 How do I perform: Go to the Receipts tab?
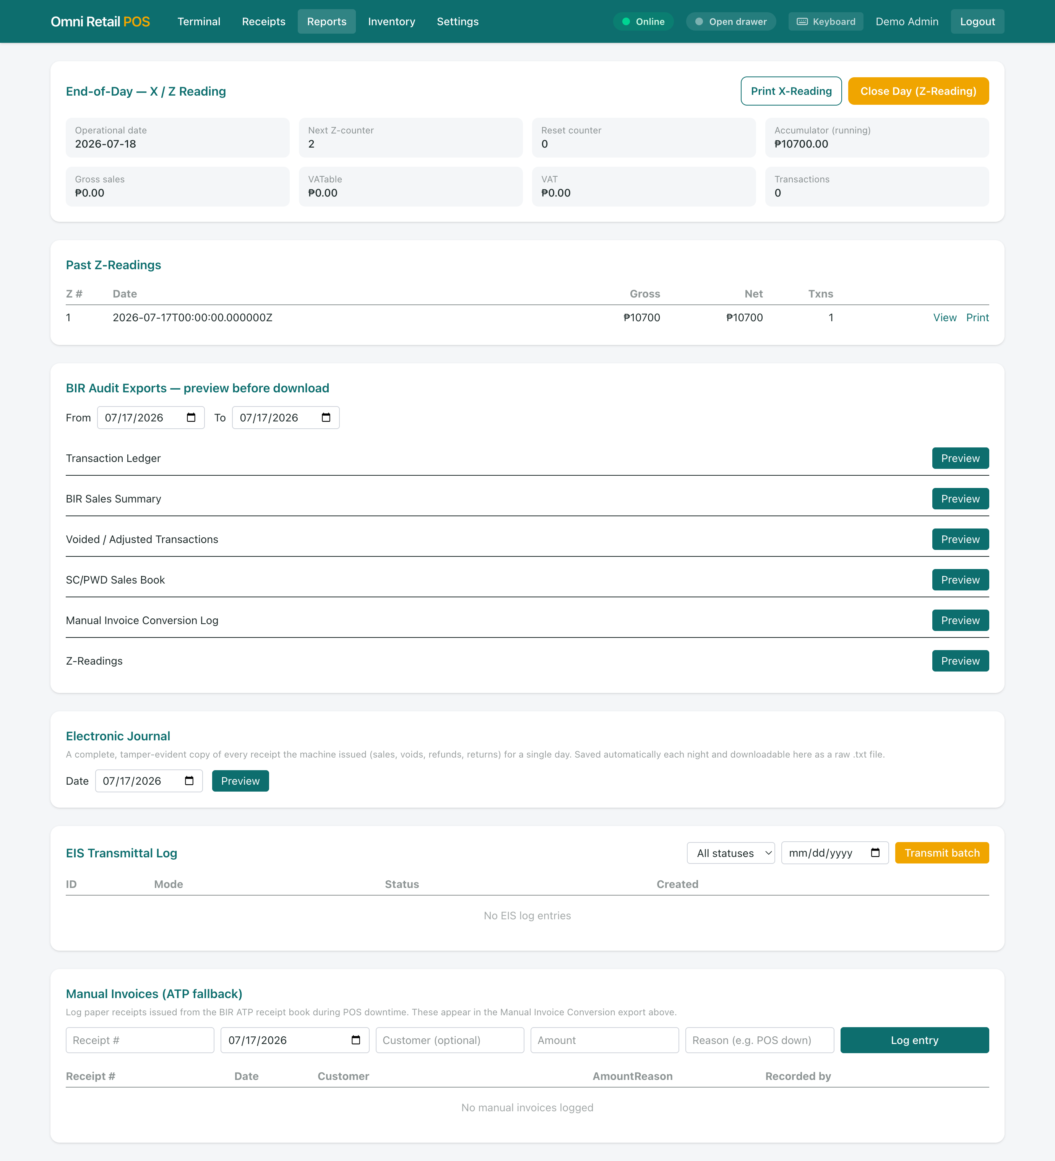point(264,21)
